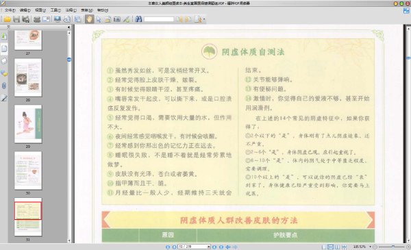Viewport: 411px width, 250px height.
Task: Open the Help menu (帮助)
Action: 103,10
